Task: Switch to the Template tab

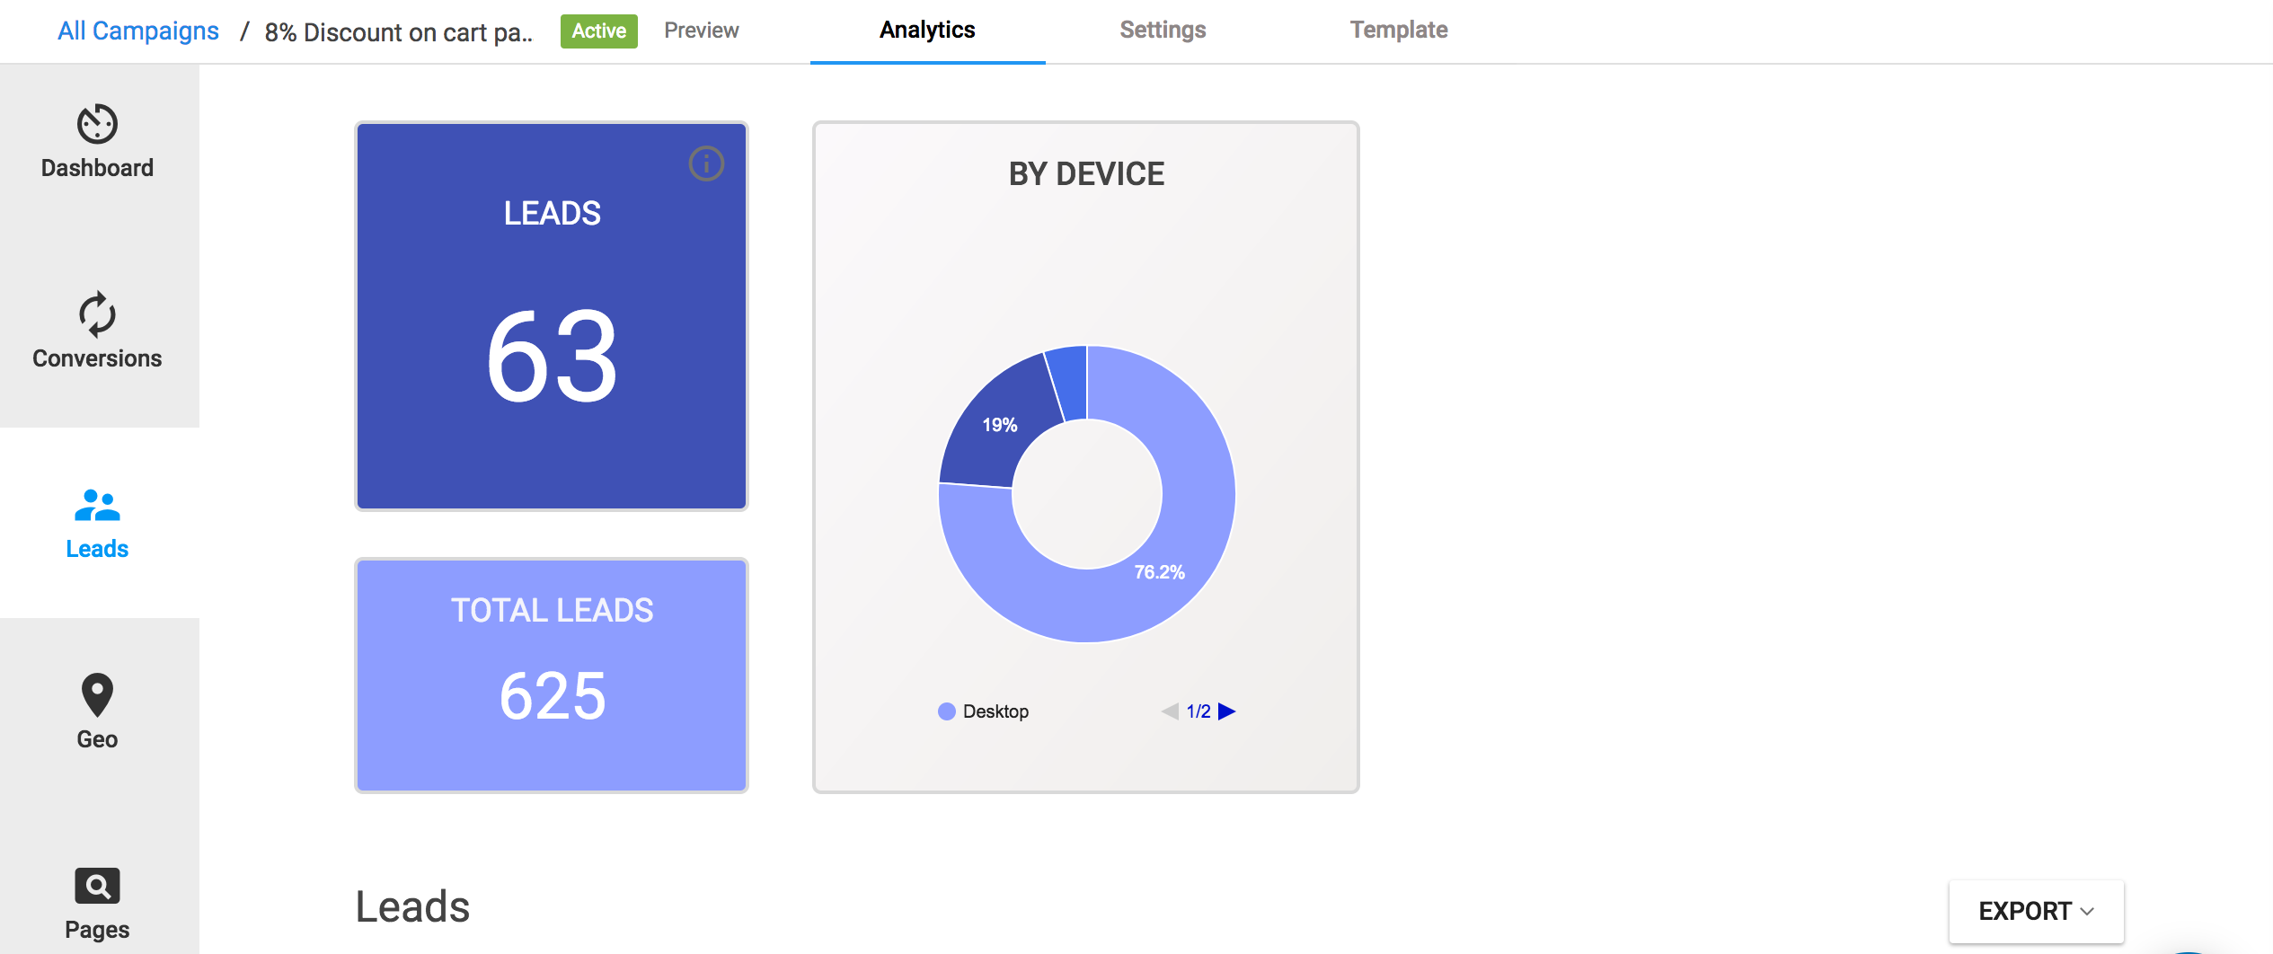Action: (x=1398, y=31)
